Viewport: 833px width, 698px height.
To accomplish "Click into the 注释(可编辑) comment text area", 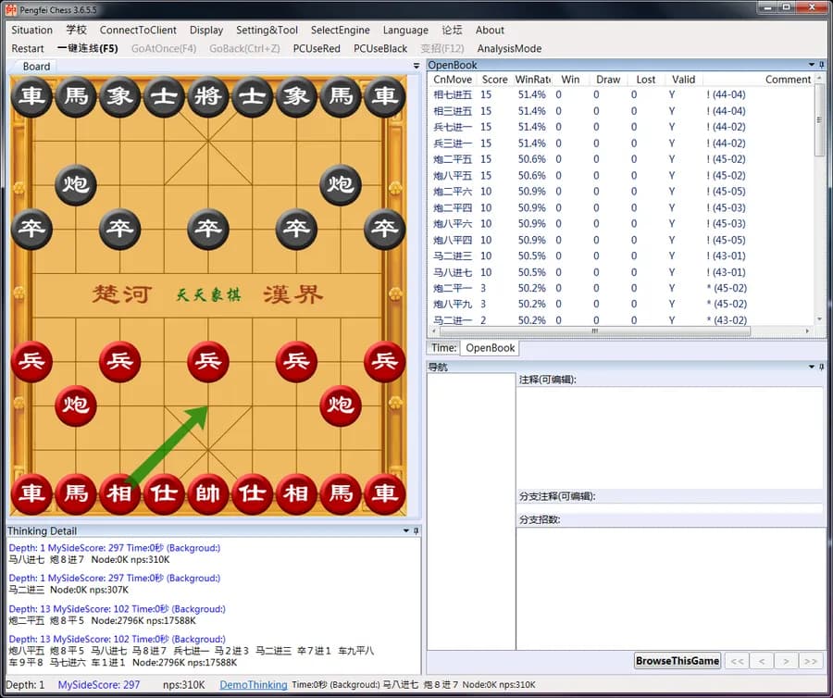I will (x=670, y=437).
